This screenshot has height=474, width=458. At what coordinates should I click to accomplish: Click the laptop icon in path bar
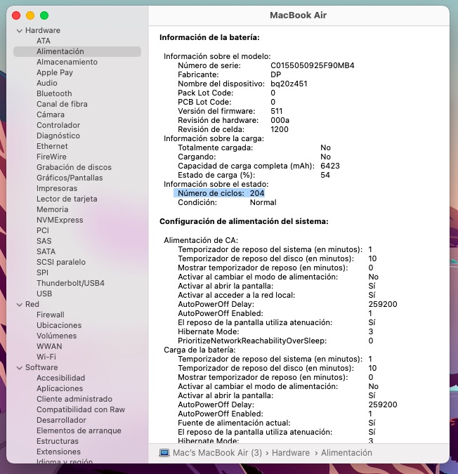(x=164, y=454)
